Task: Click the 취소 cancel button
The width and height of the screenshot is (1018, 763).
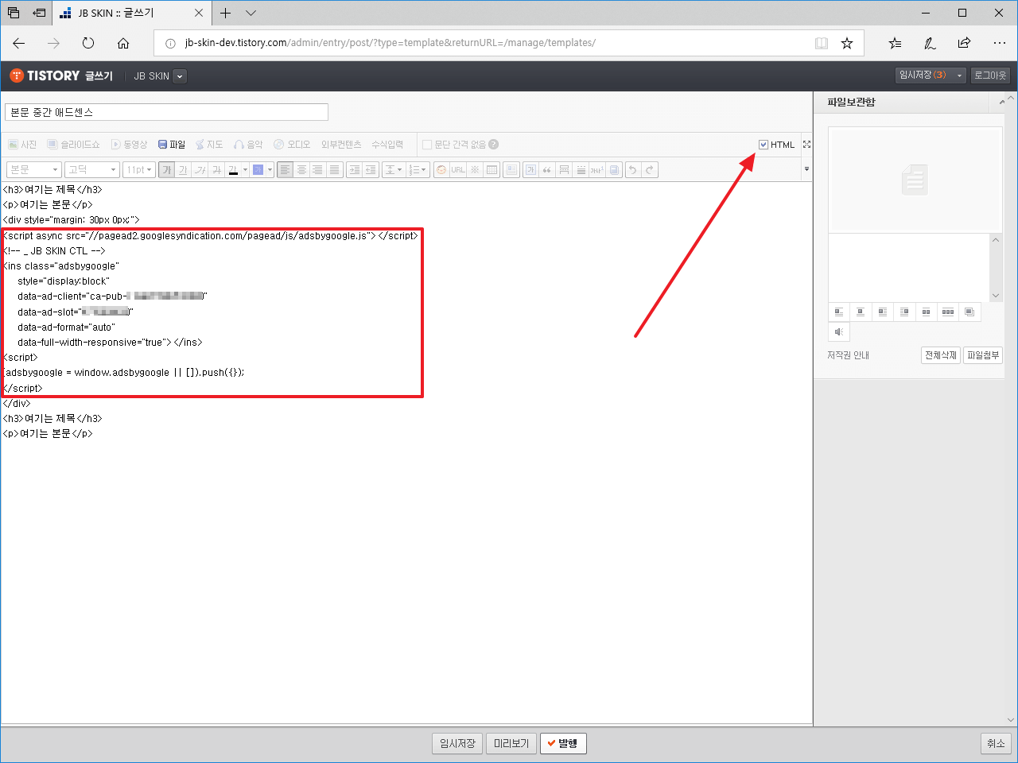Action: 996,743
